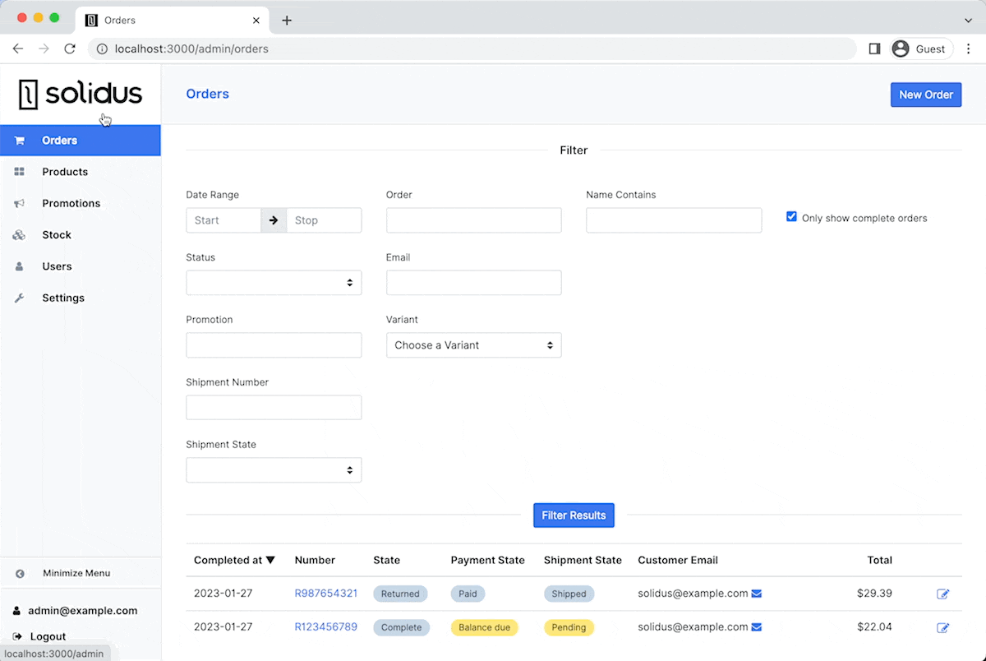Reload the page with browser refresh icon
Image resolution: width=986 pixels, height=661 pixels.
click(x=70, y=49)
